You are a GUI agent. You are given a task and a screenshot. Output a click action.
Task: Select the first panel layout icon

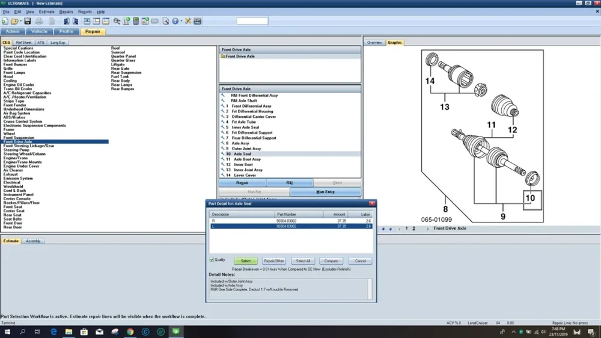point(87,21)
